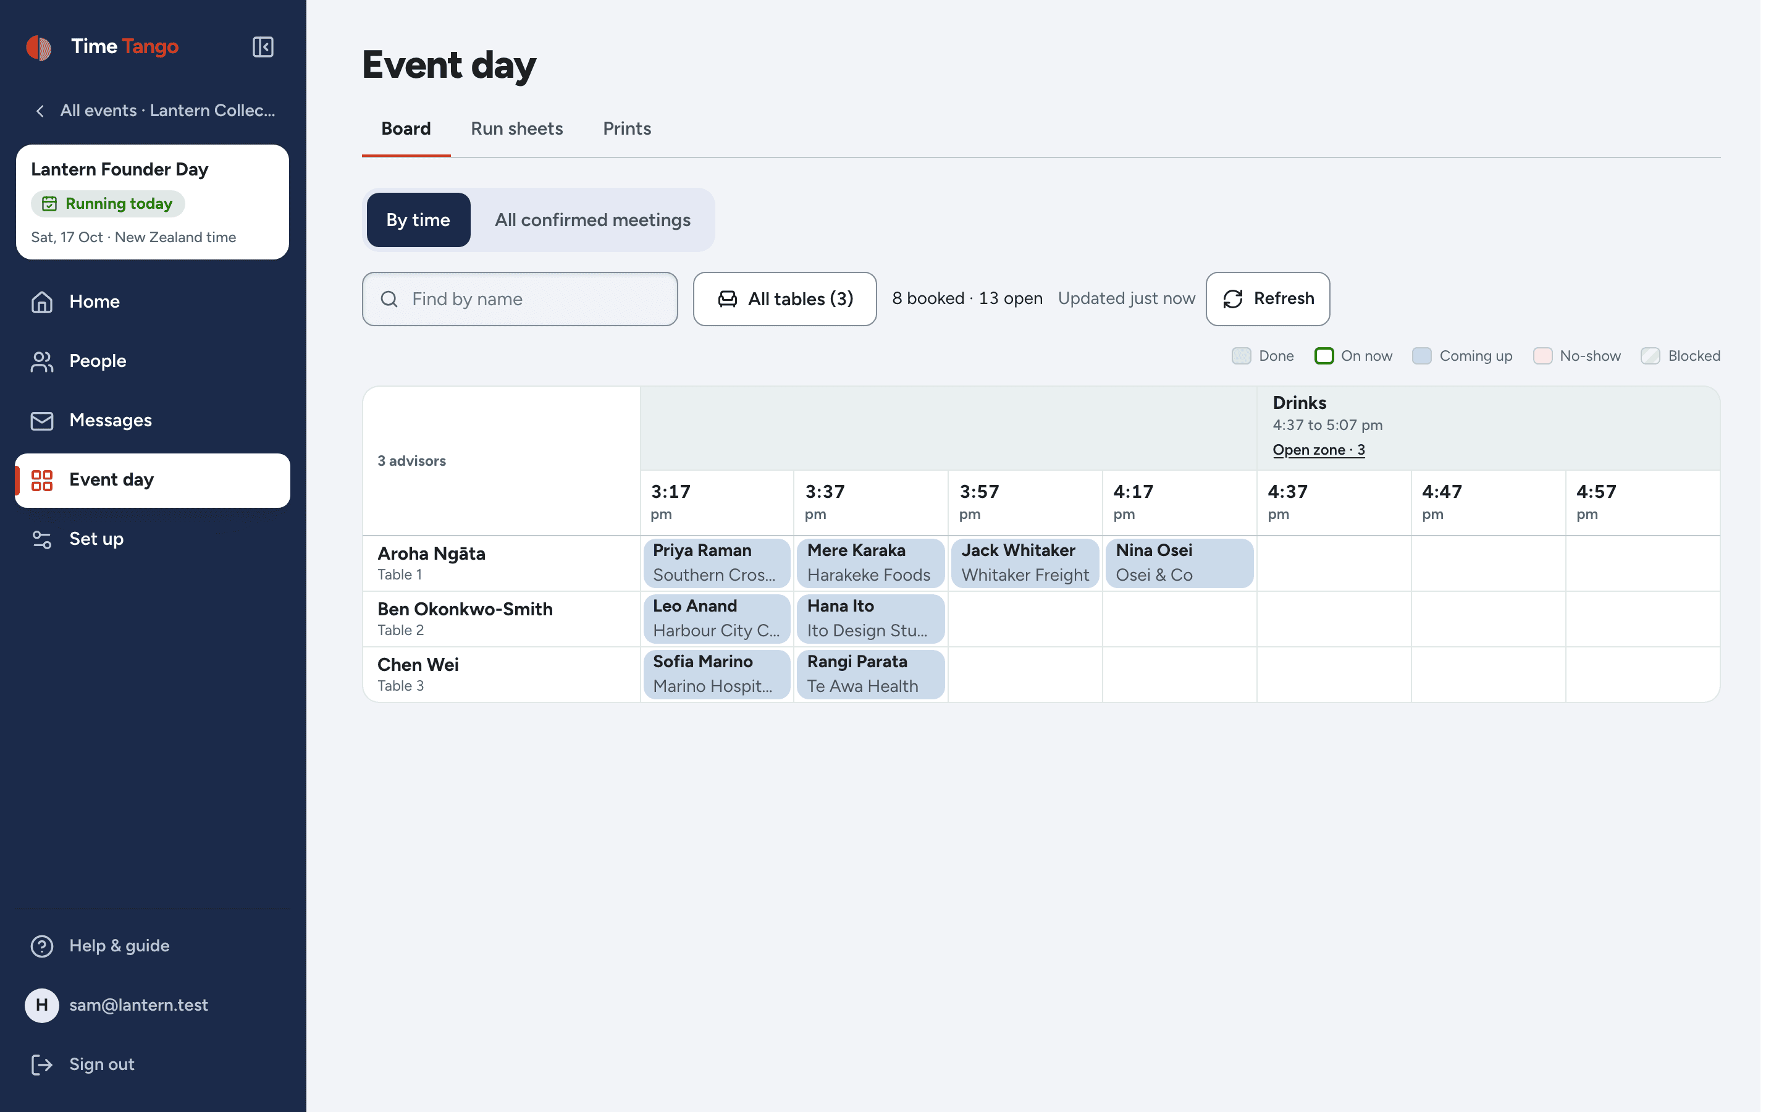
Task: Click the Messages envelope icon
Action: [42, 421]
